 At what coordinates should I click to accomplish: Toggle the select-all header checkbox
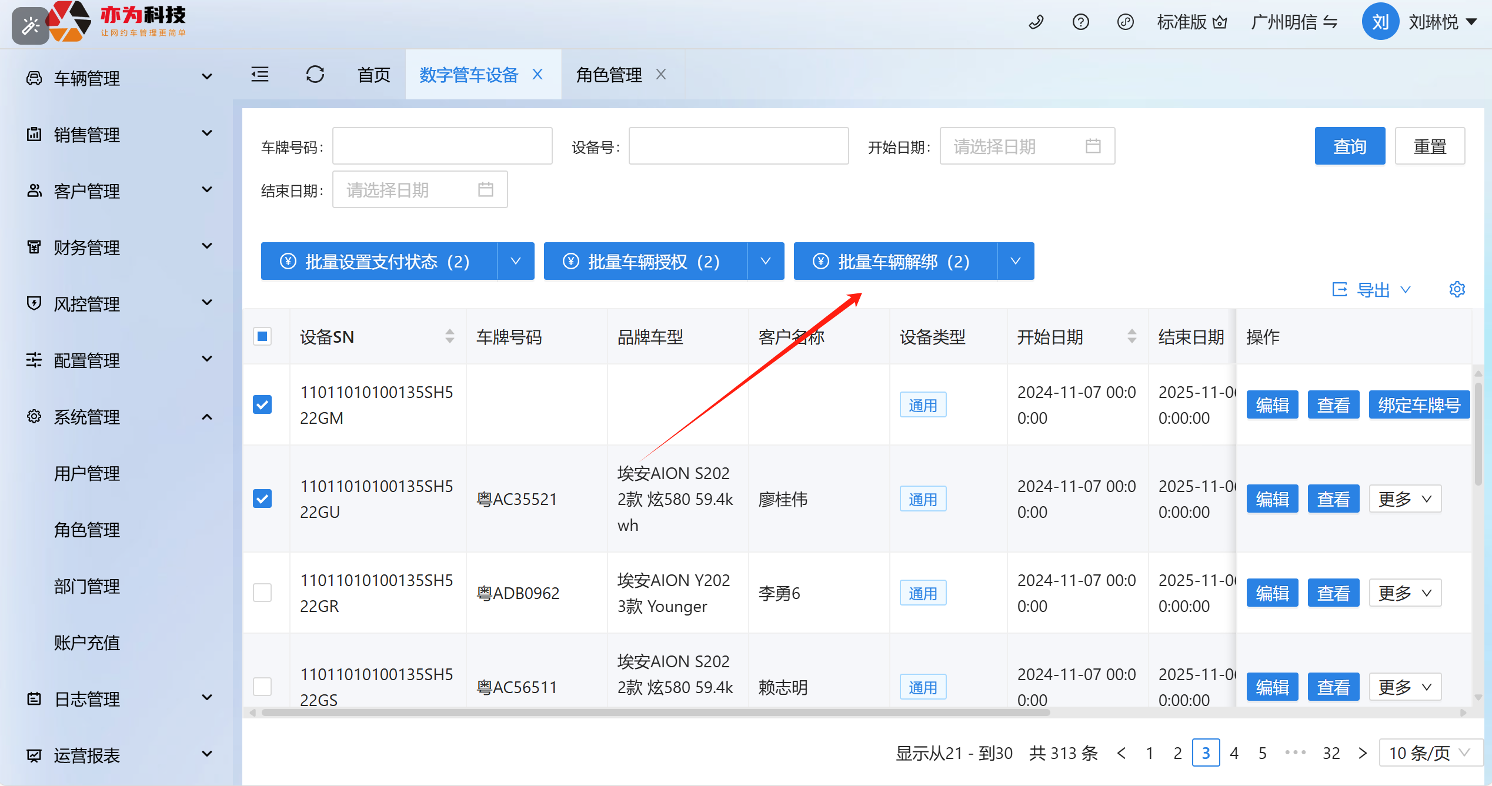click(x=262, y=336)
